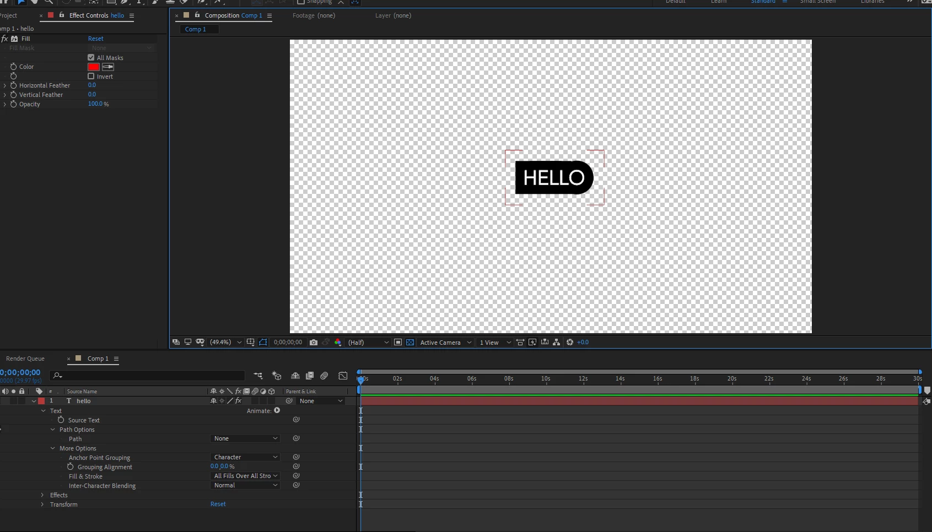Click the Opacity stopwatch in Fill
Screen dimensions: 932x532
point(13,104)
